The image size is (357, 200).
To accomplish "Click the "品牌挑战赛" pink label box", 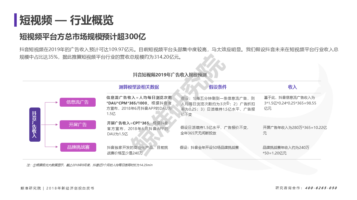I will [78, 147].
